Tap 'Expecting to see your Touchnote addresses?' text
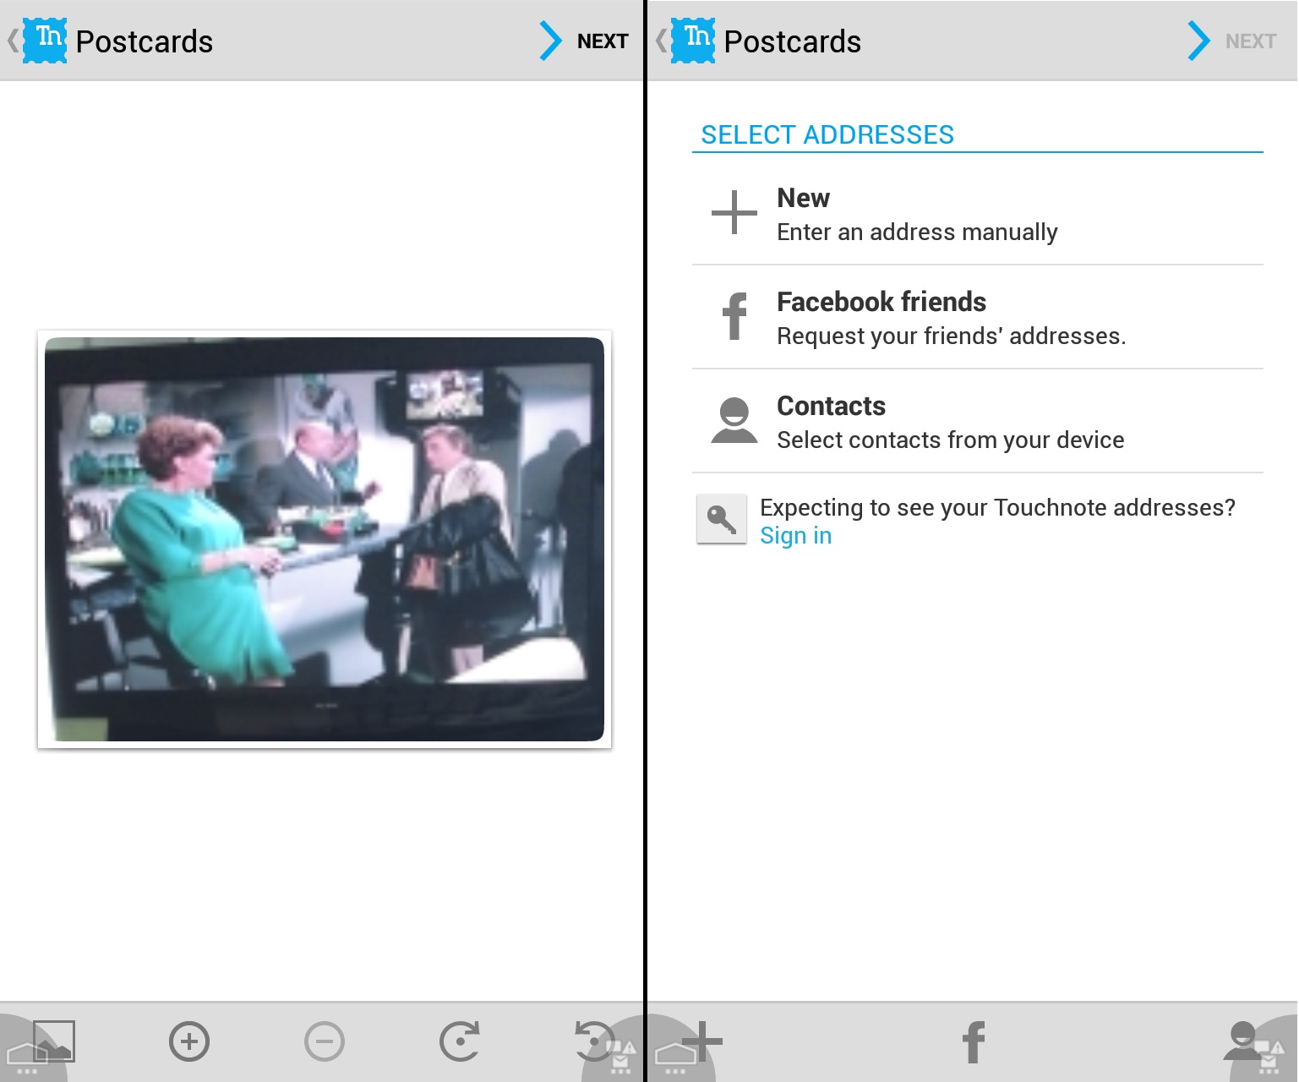The height and width of the screenshot is (1082, 1299). [x=997, y=507]
